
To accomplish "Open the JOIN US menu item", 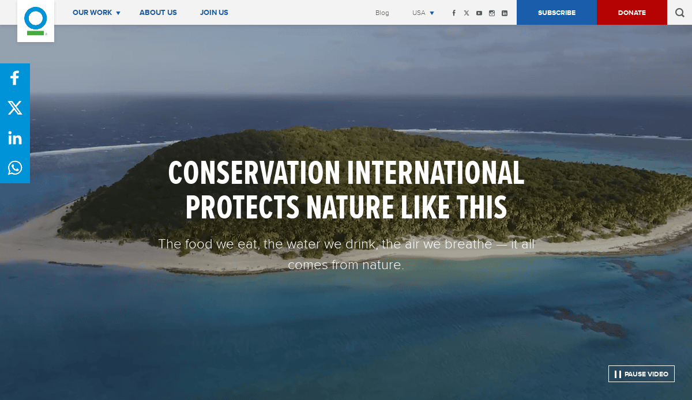I will click(x=214, y=12).
